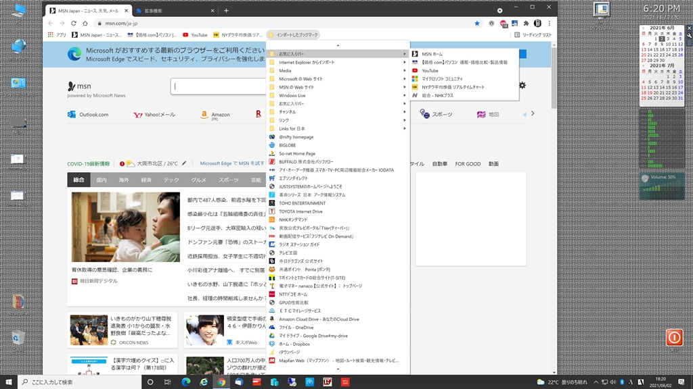This screenshot has width=693, height=389.
Task: Click the red power icon on the desktop
Action: click(x=674, y=338)
